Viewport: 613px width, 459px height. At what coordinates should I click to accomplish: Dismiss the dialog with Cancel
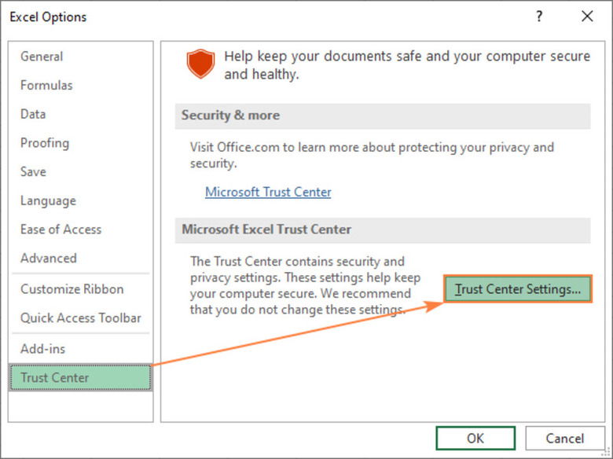[565, 438]
